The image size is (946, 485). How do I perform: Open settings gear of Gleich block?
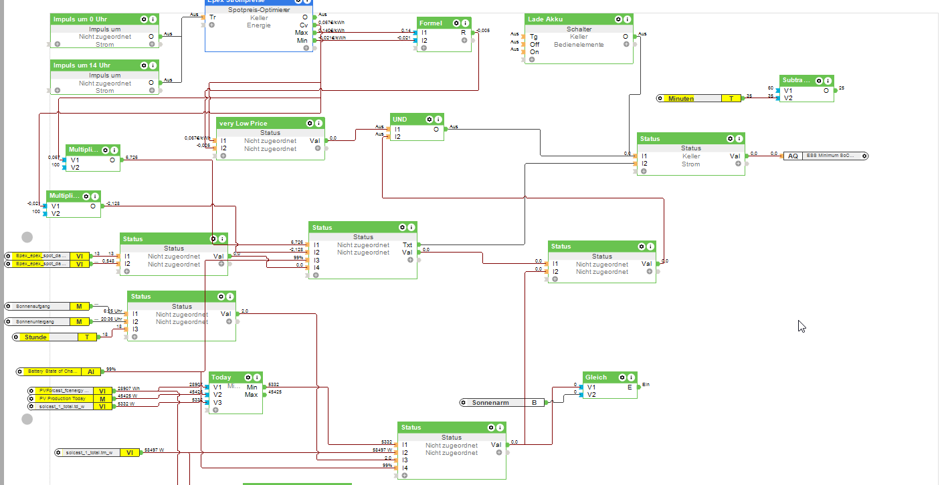pos(622,377)
